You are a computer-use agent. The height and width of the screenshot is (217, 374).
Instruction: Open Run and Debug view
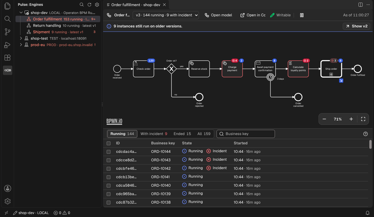pyautogui.click(x=8, y=45)
